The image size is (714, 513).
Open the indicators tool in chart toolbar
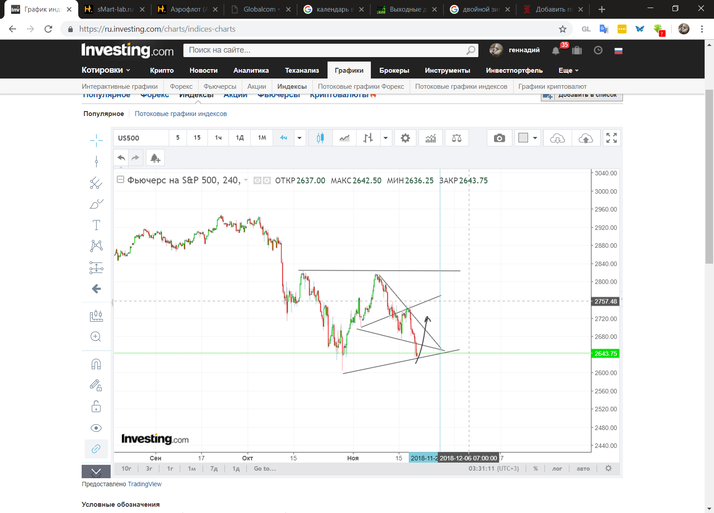tap(430, 138)
